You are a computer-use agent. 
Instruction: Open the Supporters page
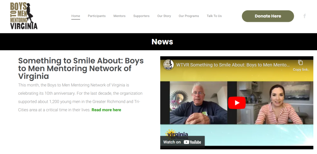(141, 16)
